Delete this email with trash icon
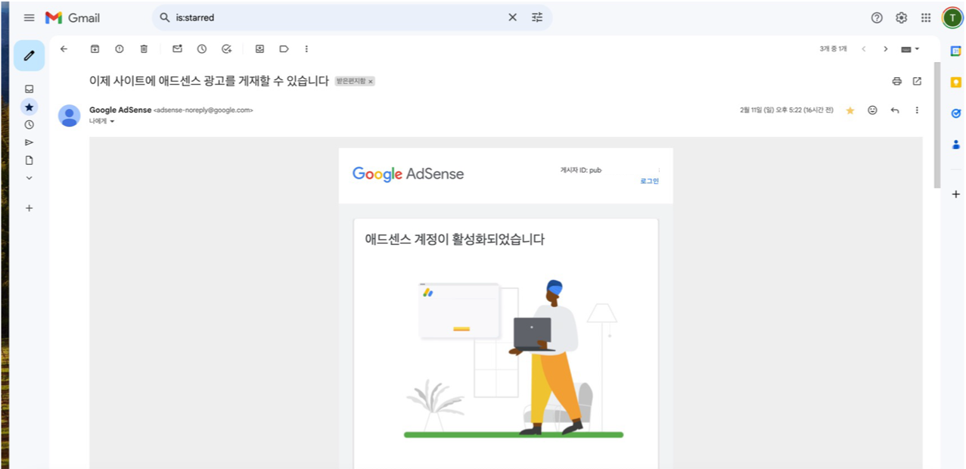This screenshot has height=469, width=966. point(144,48)
